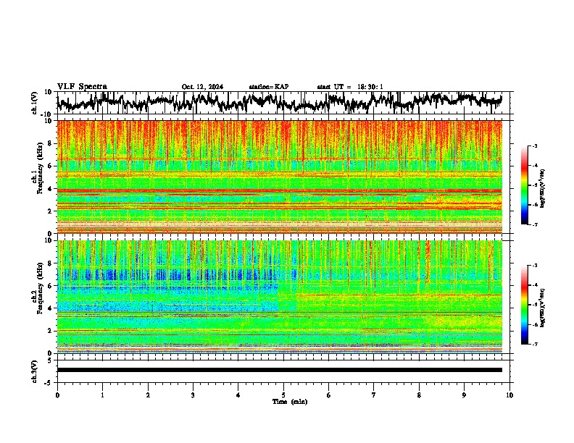Click the 'start UT = 18:30:1' text
This screenshot has height=443, width=574.
(350, 87)
